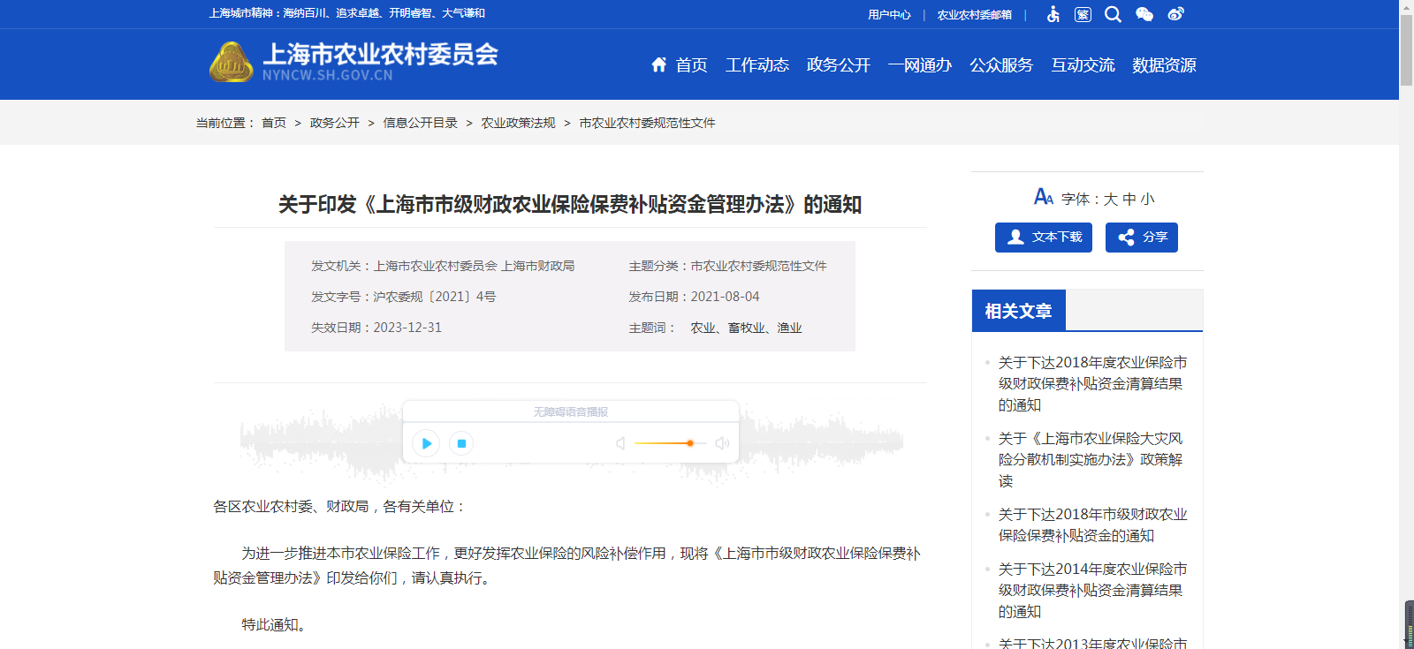Set font size to 中

[x=1129, y=200]
